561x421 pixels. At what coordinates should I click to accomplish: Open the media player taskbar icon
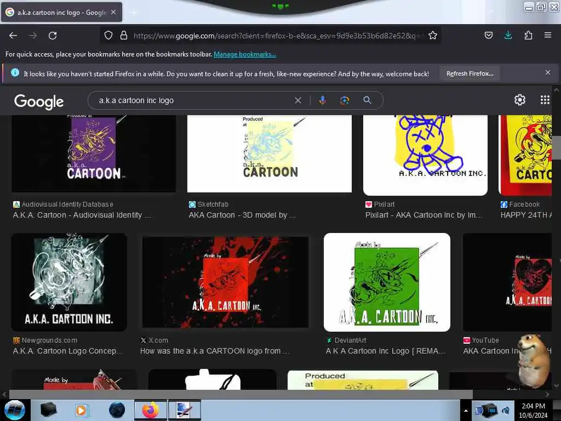pyautogui.click(x=82, y=410)
